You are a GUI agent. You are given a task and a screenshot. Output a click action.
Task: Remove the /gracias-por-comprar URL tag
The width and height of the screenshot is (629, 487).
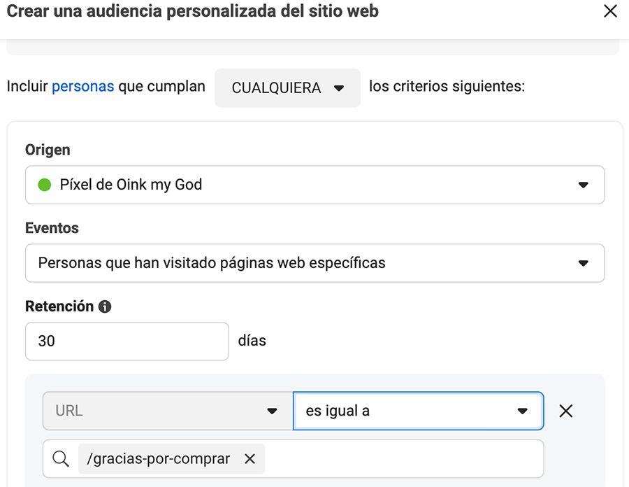[x=250, y=458]
